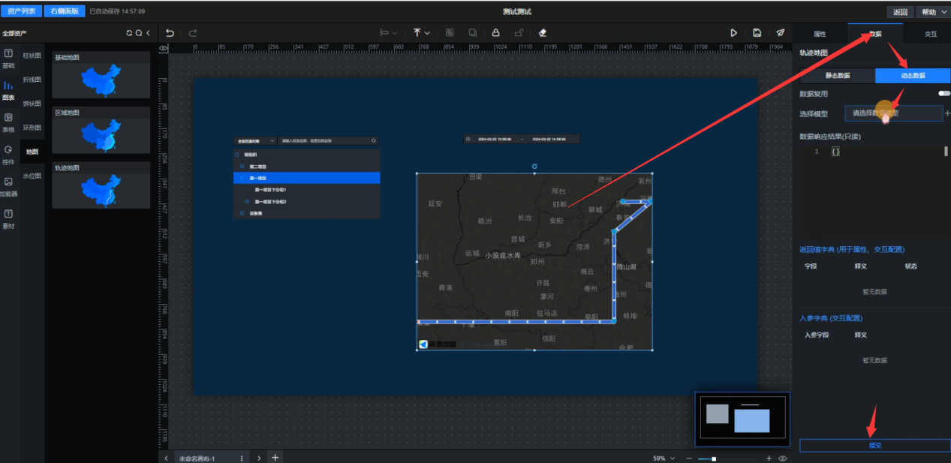This screenshot has width=951, height=463.
Task: Click the zoom slider handle
Action: pos(714,458)
